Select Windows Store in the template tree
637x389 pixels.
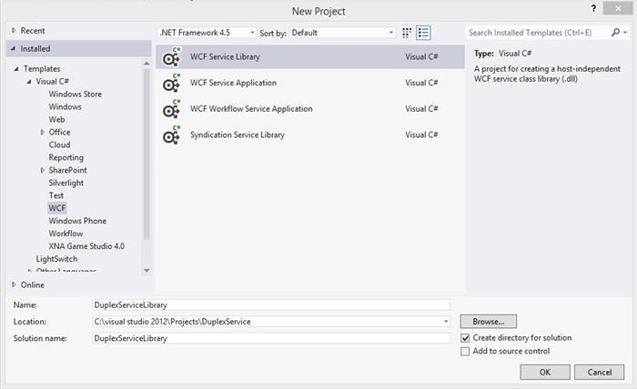[76, 95]
